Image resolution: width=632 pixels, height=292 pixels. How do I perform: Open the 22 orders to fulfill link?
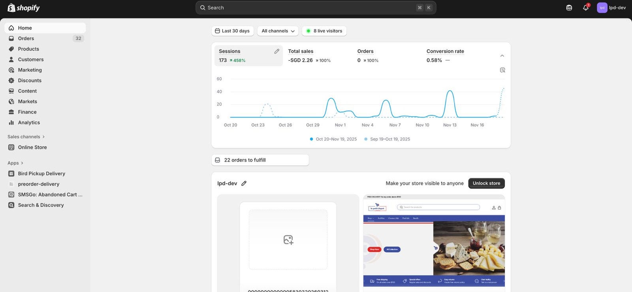[x=260, y=160]
